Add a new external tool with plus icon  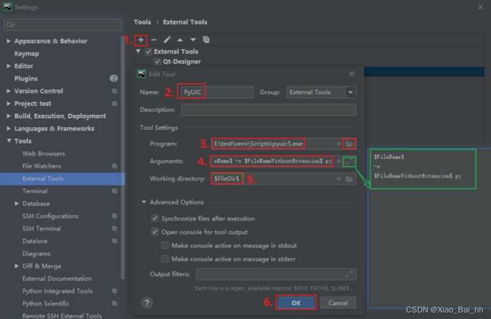141,40
